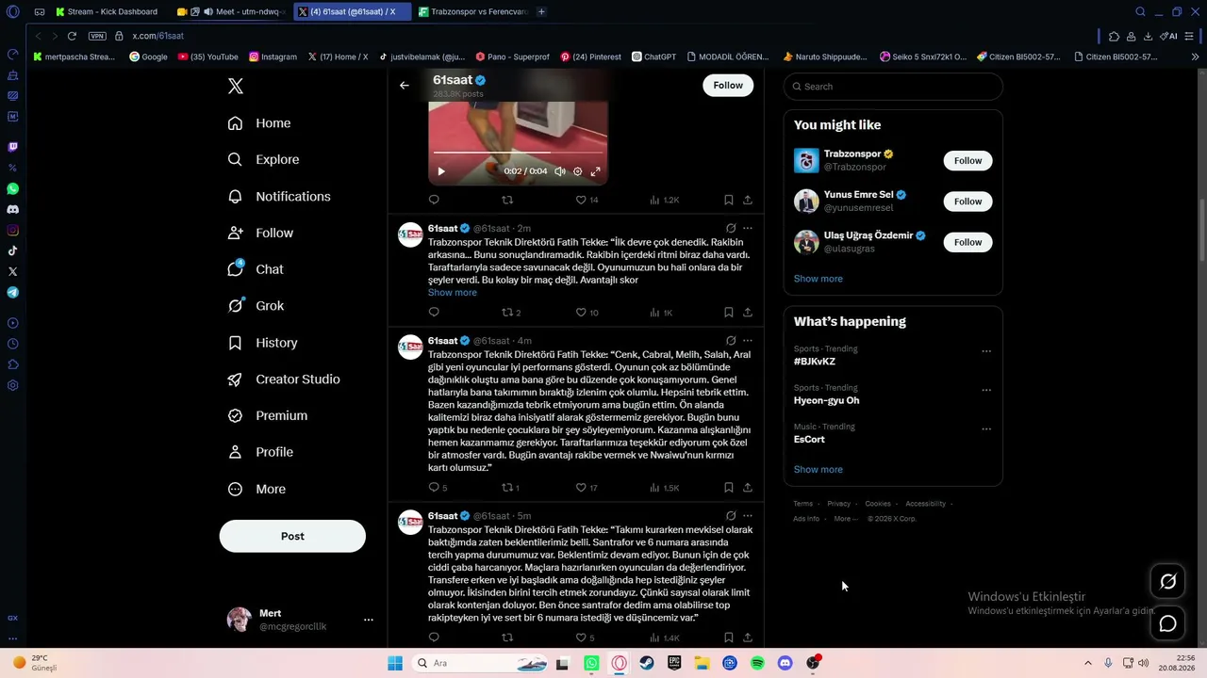Show more trending topics
This screenshot has width=1207, height=678.
click(x=818, y=470)
